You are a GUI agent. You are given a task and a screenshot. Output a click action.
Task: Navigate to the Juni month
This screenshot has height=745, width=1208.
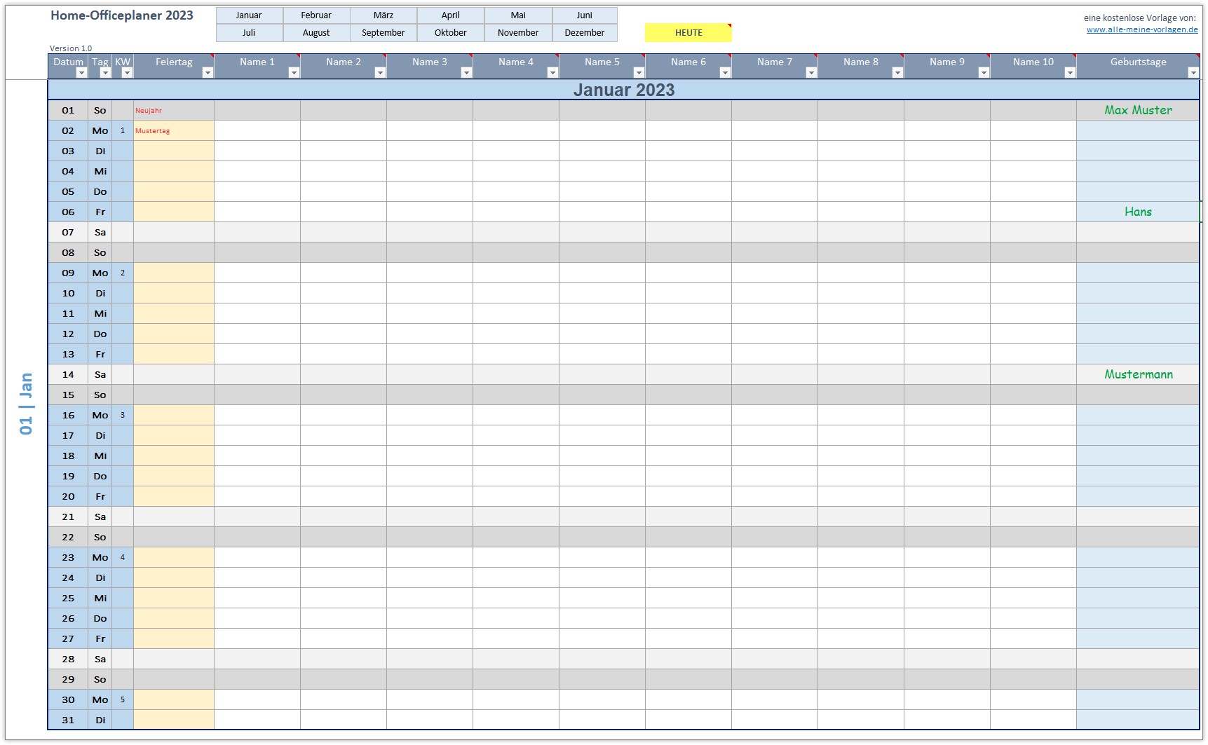pos(584,15)
